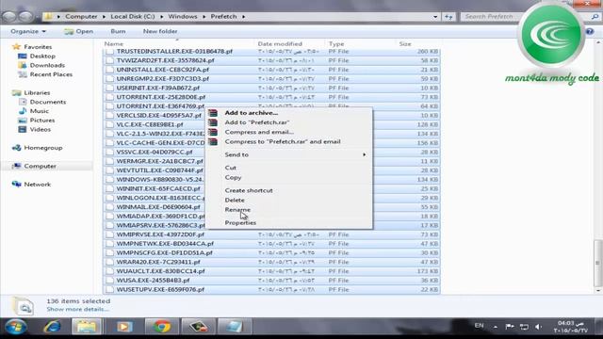Open Recent Places in Favorites
This screenshot has width=603, height=339.
tap(51, 74)
